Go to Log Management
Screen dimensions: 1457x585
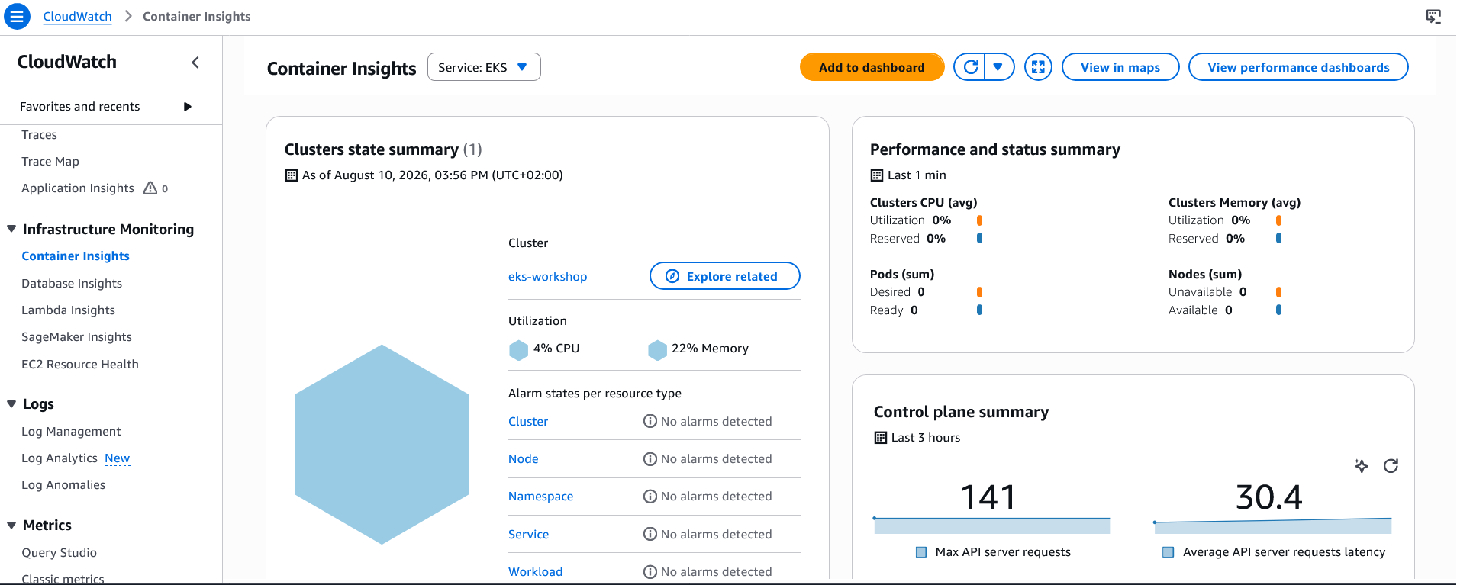tap(71, 432)
